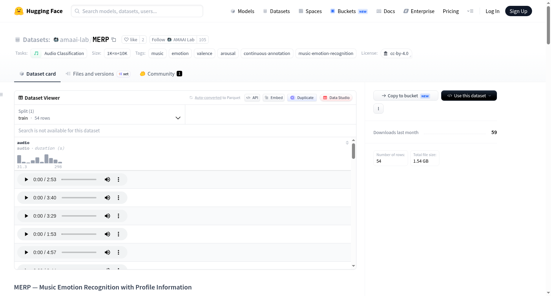
Task: Open more options for the 2:53 clip
Action: [118, 179]
